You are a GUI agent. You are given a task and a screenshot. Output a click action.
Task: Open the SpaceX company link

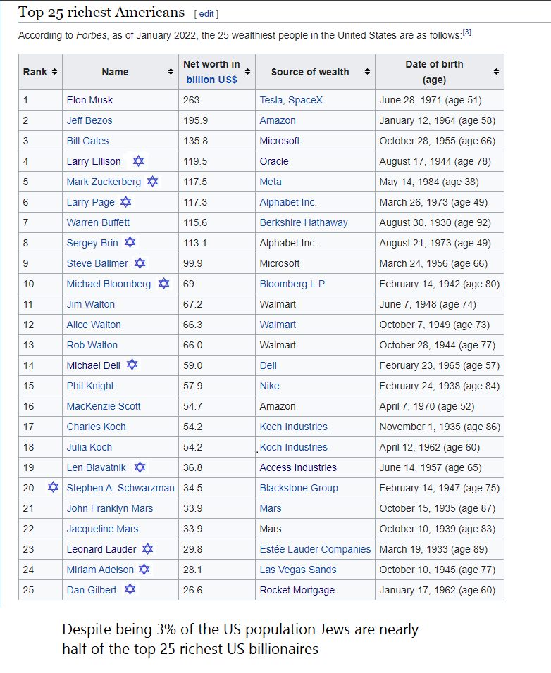coord(305,100)
